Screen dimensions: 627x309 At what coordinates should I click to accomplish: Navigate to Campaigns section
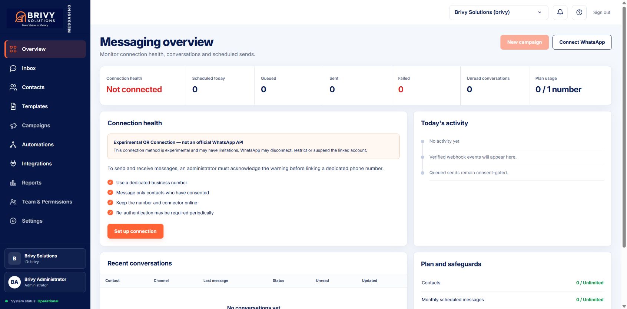pos(45,125)
